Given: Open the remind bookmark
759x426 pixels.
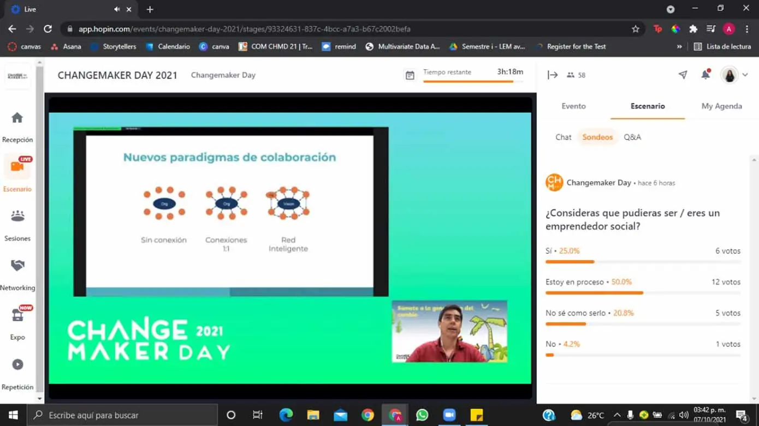Looking at the screenshot, I should 339,46.
